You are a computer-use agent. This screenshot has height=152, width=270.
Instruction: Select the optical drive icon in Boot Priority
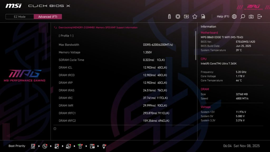pyautogui.click(x=45, y=146)
